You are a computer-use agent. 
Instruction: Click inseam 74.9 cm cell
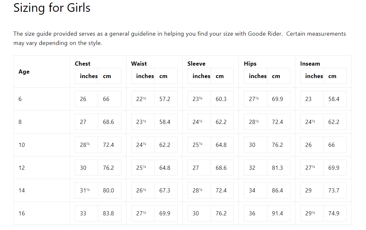335,213
